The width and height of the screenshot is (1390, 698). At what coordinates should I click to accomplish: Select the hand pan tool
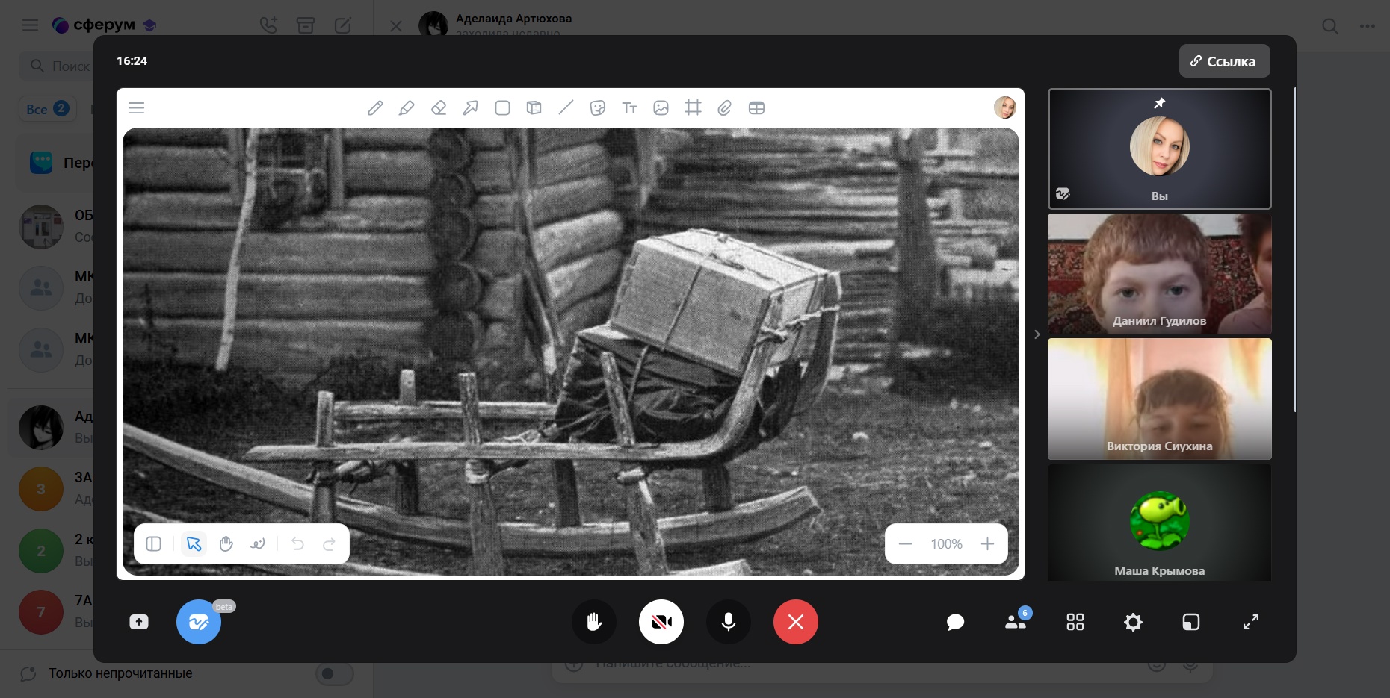(x=226, y=544)
